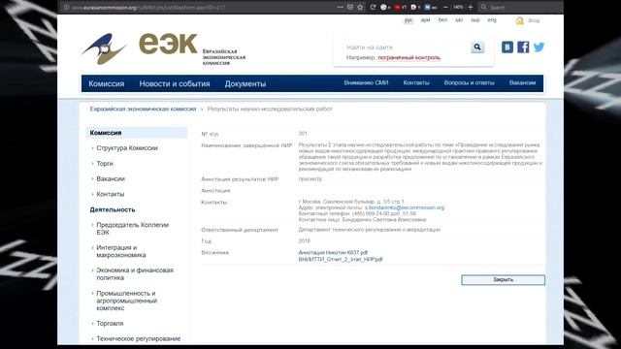Open Торговля in sidebar
The height and width of the screenshot is (349, 621).
[x=110, y=324]
